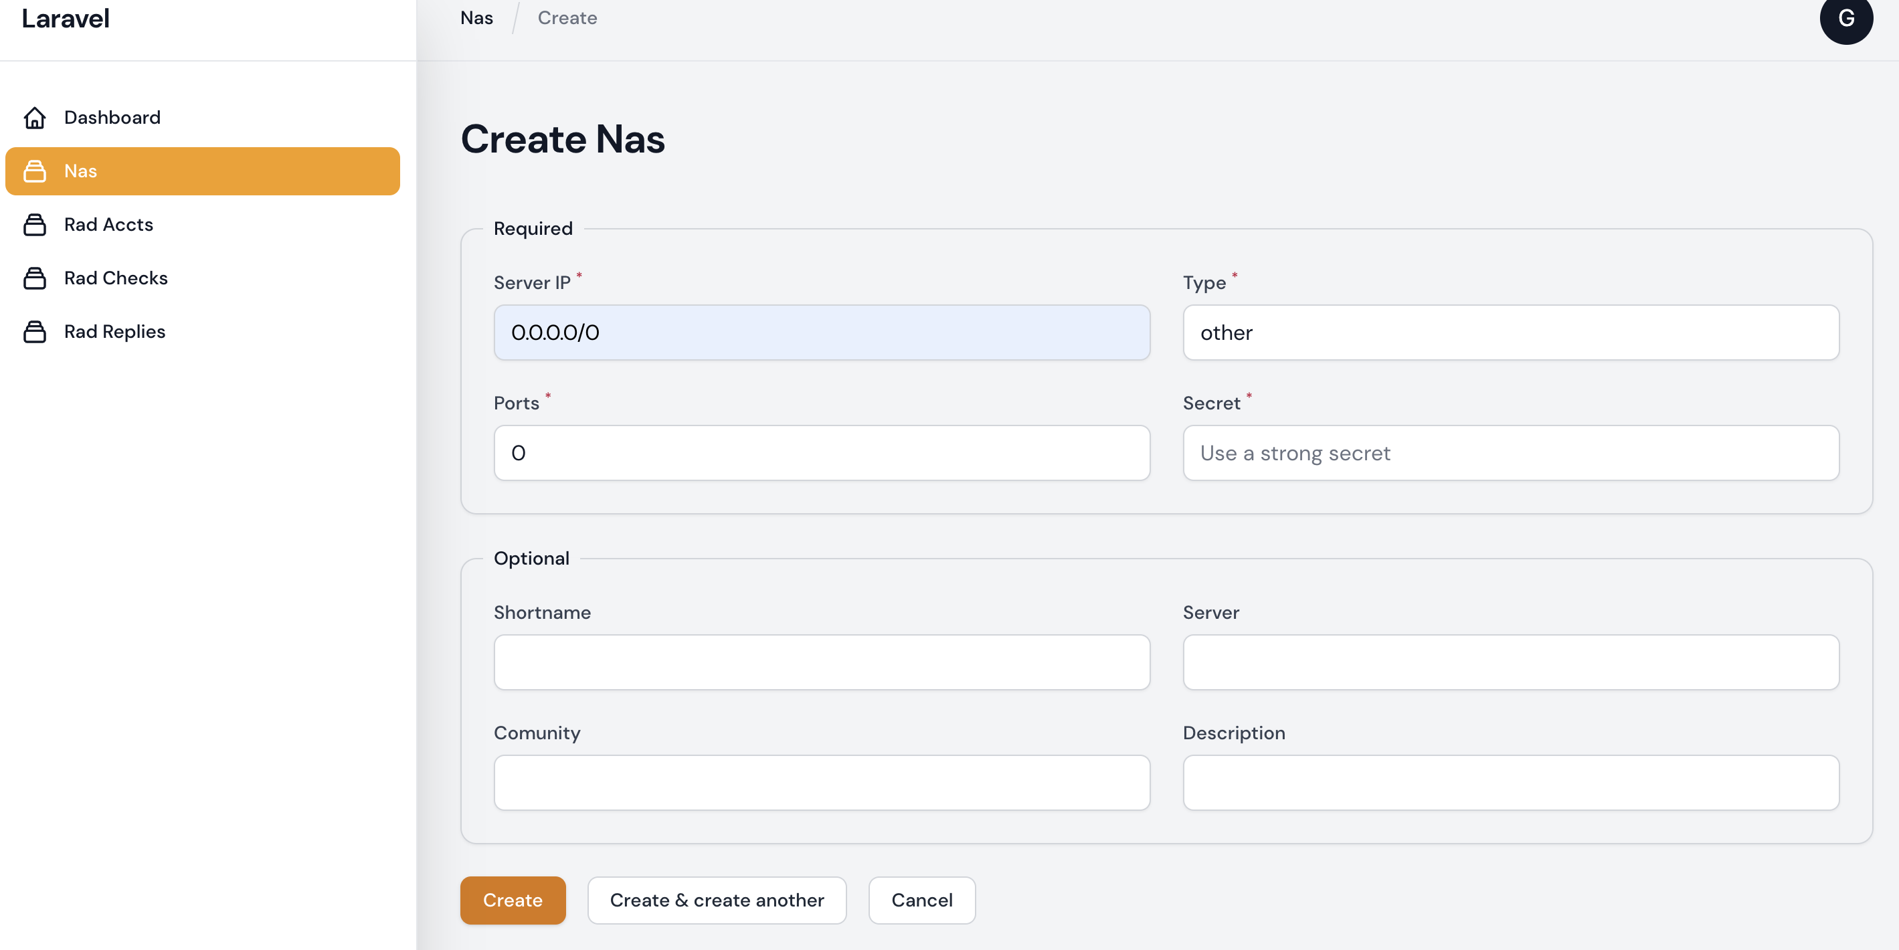Click the Dashboard home icon

pyautogui.click(x=35, y=117)
